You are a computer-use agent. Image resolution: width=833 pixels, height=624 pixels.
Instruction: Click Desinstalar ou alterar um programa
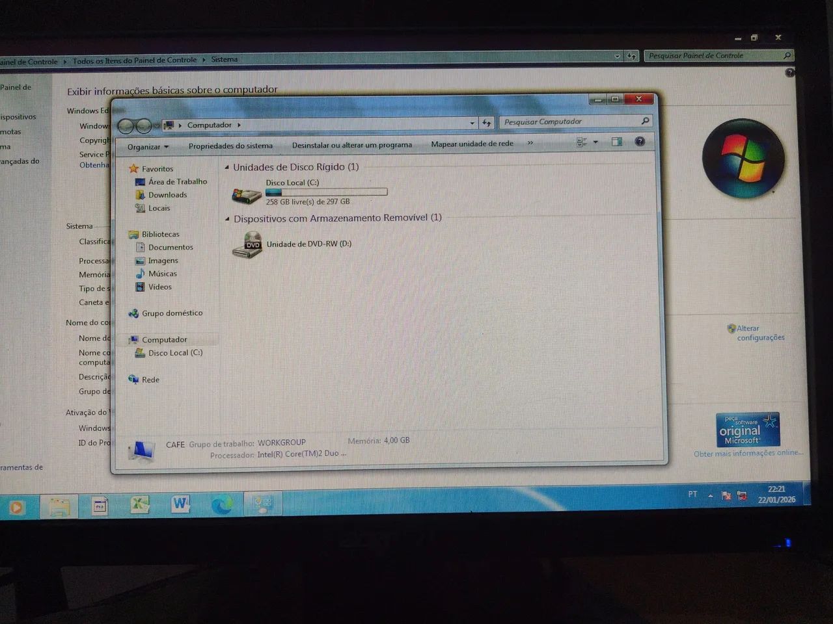tap(351, 144)
